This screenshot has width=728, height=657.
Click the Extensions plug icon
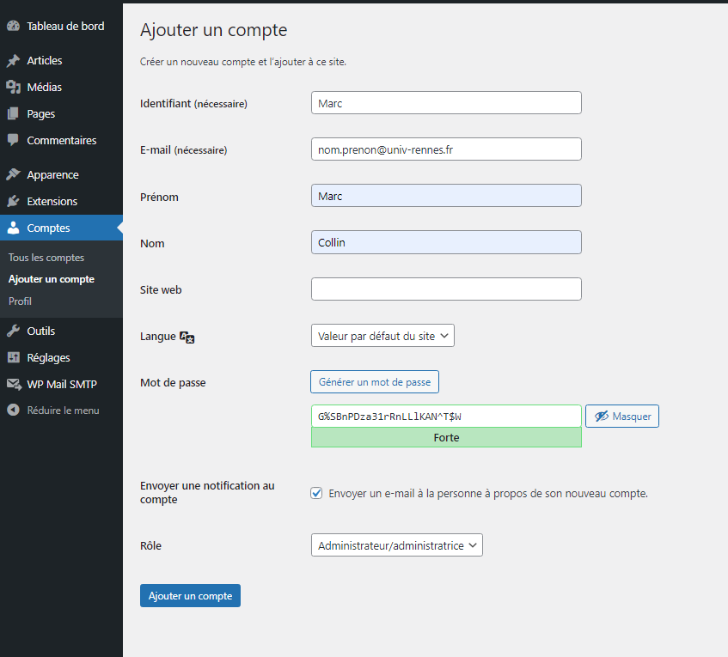pos(13,202)
